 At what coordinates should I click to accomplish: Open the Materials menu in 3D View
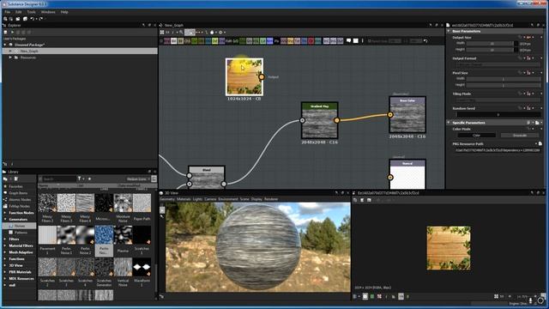pyautogui.click(x=184, y=199)
